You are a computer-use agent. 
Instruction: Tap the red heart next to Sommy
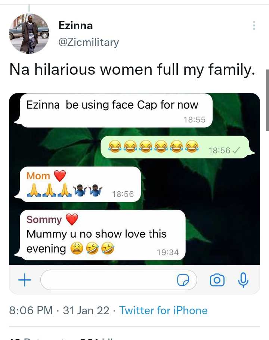click(72, 219)
